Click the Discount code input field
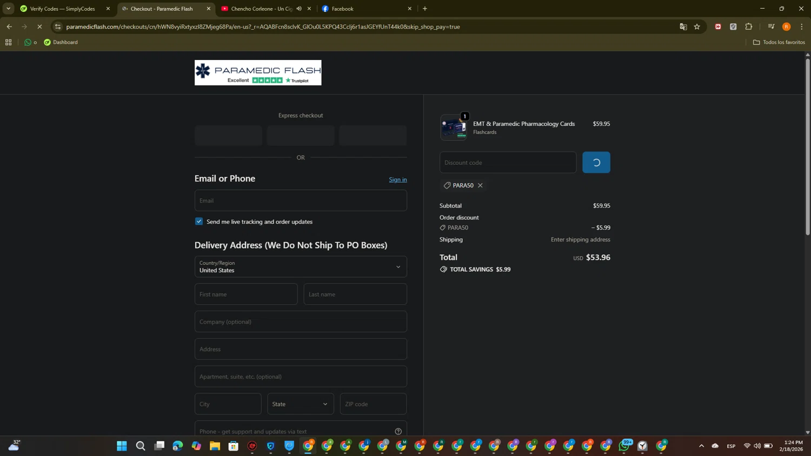This screenshot has height=456, width=811. pyautogui.click(x=508, y=163)
